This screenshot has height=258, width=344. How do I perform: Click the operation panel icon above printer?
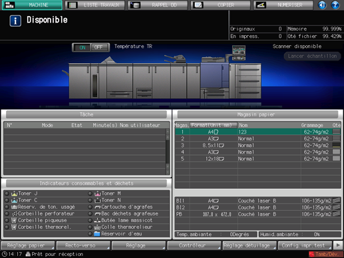pos(239,53)
